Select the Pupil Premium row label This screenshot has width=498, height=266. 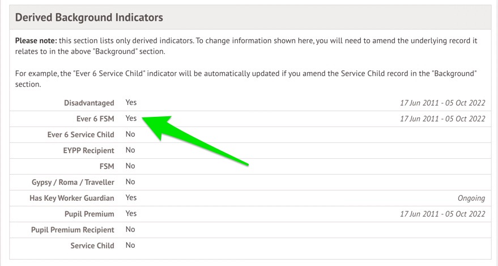[89, 214]
